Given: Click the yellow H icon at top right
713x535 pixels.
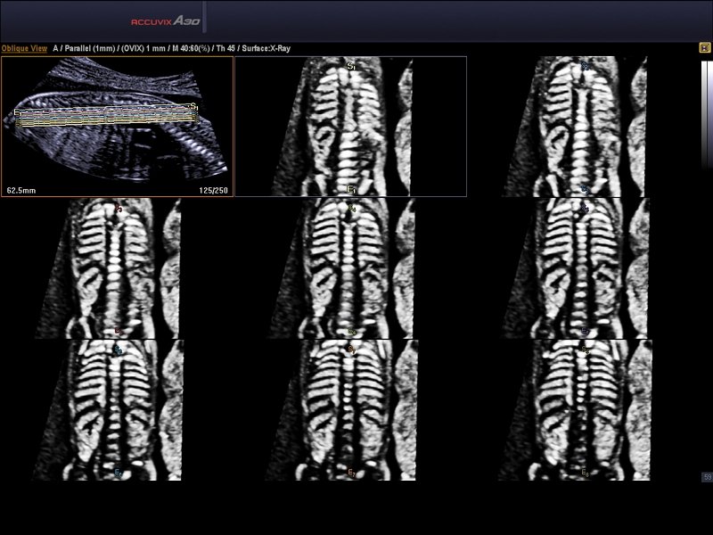Looking at the screenshot, I should pos(705,48).
